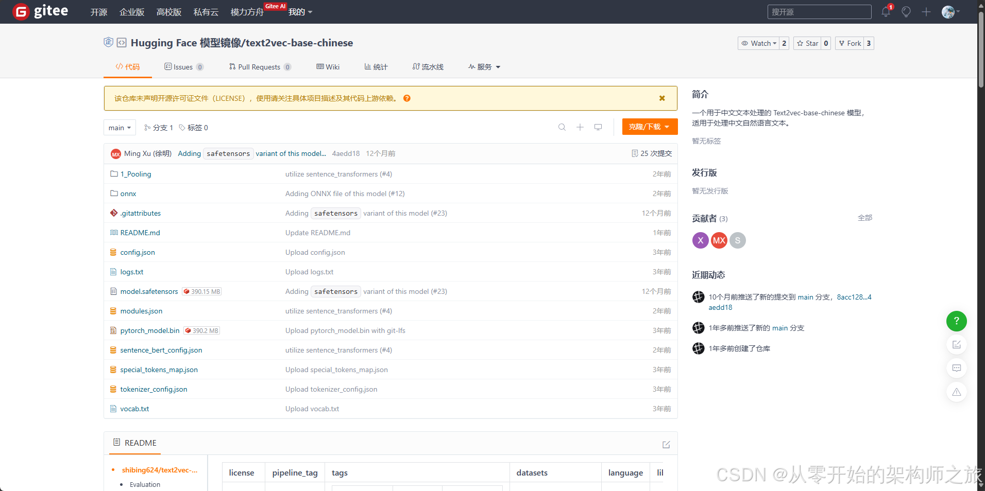The image size is (985, 491).
Task: Open the Web IDE monitor icon
Action: tap(598, 127)
